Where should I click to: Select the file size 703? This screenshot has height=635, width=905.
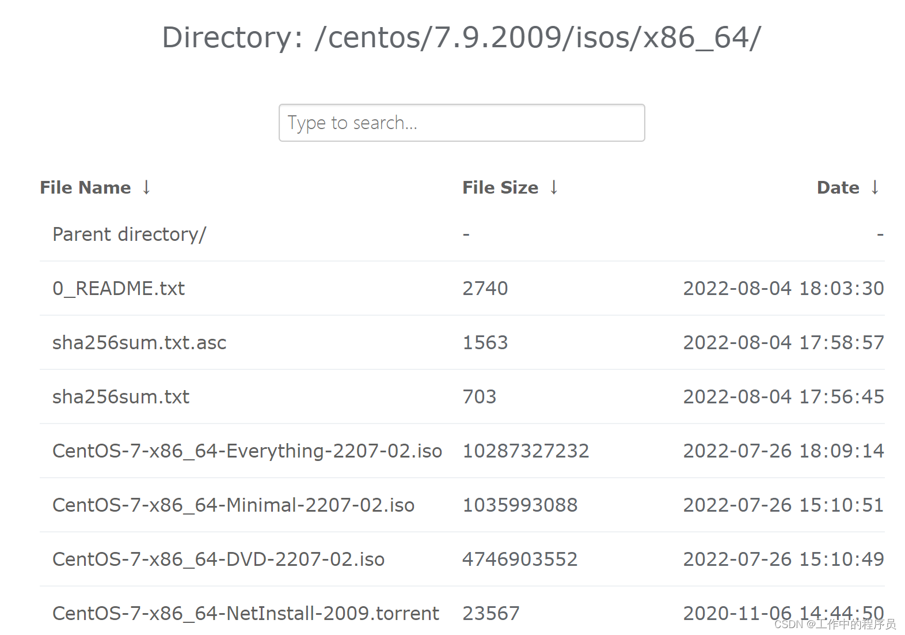tap(480, 397)
